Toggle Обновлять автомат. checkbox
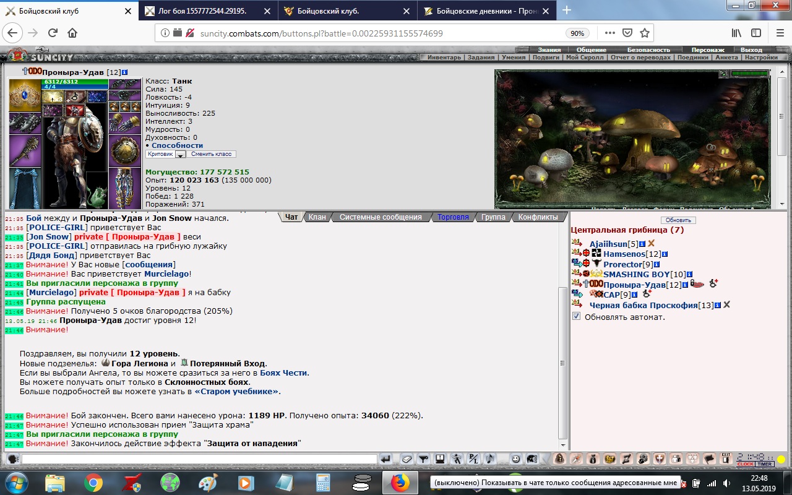The image size is (792, 495). (x=577, y=316)
